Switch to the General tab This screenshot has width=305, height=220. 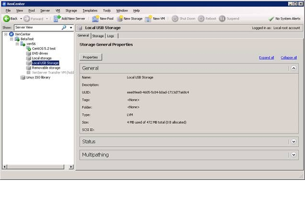pyautogui.click(x=83, y=36)
